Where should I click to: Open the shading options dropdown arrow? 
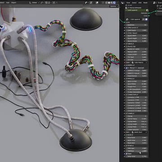click(x=117, y=3)
